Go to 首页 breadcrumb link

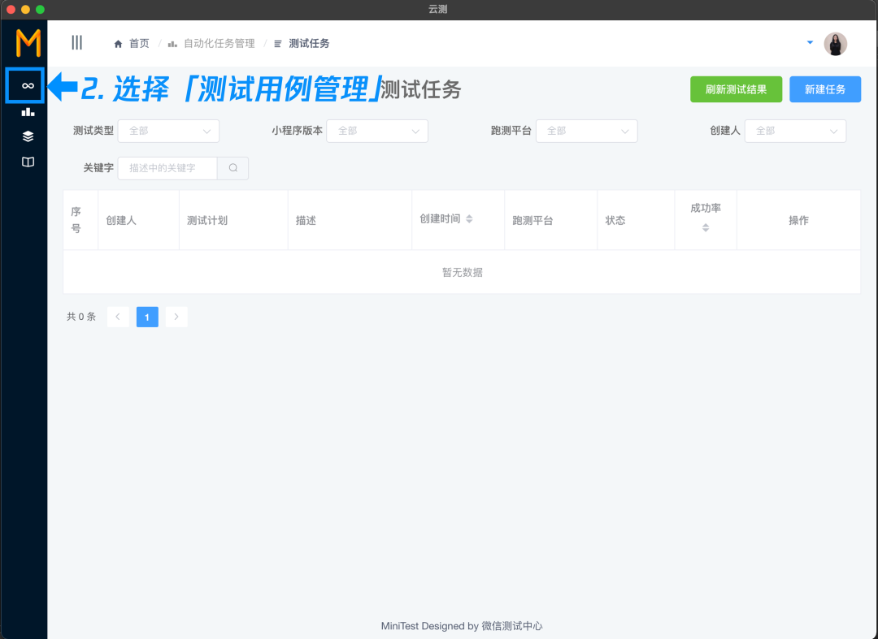pos(139,44)
